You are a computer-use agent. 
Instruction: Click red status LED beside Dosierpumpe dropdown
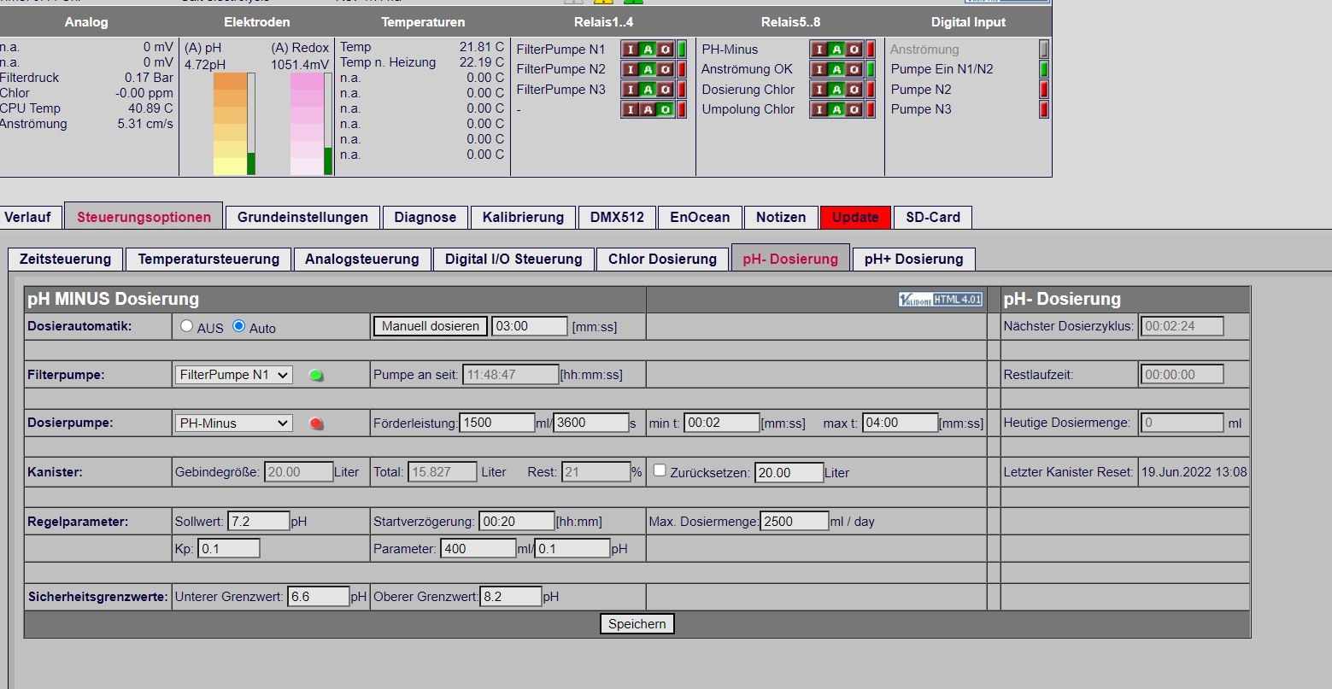click(x=316, y=423)
